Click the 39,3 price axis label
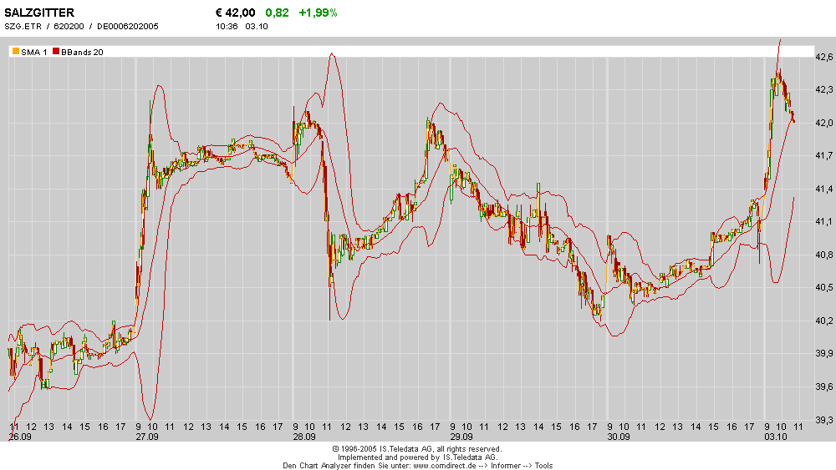 [x=824, y=420]
